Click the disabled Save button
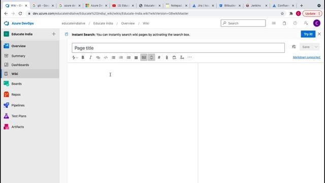The image size is (325, 183). tap(306, 47)
